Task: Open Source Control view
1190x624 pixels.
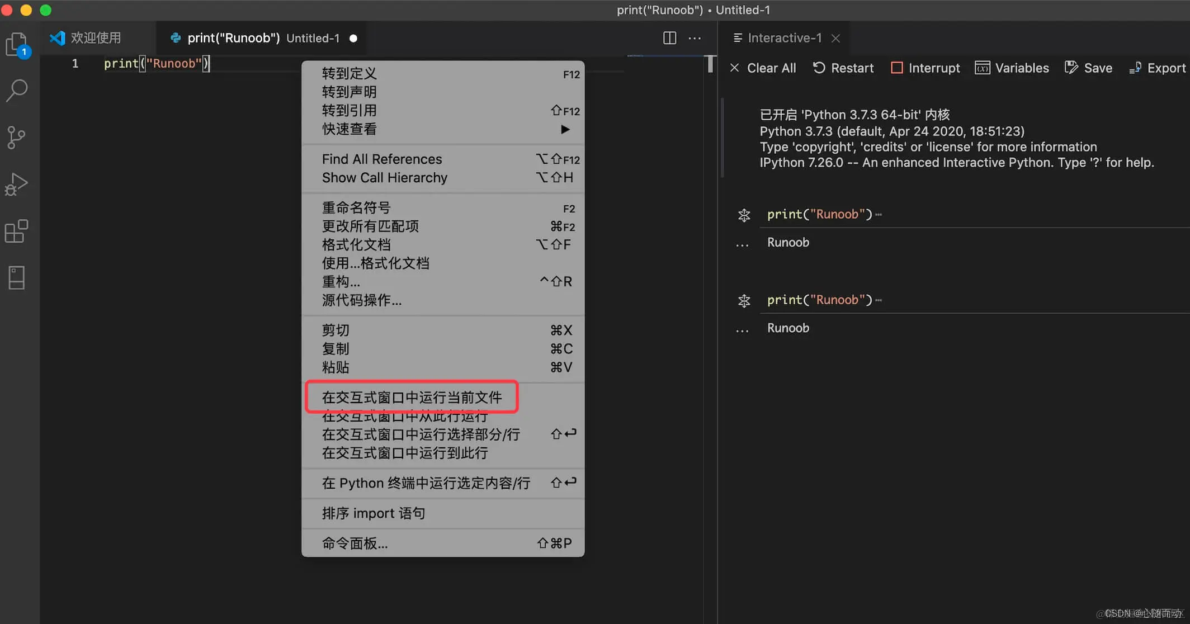Action: point(17,138)
